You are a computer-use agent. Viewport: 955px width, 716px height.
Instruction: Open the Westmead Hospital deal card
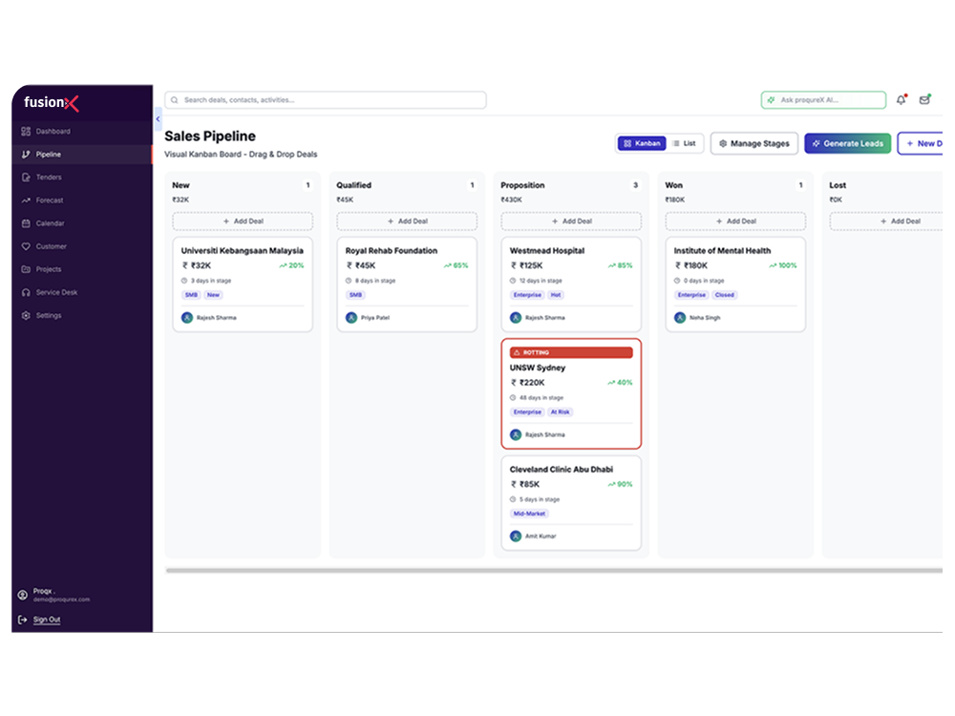click(571, 284)
